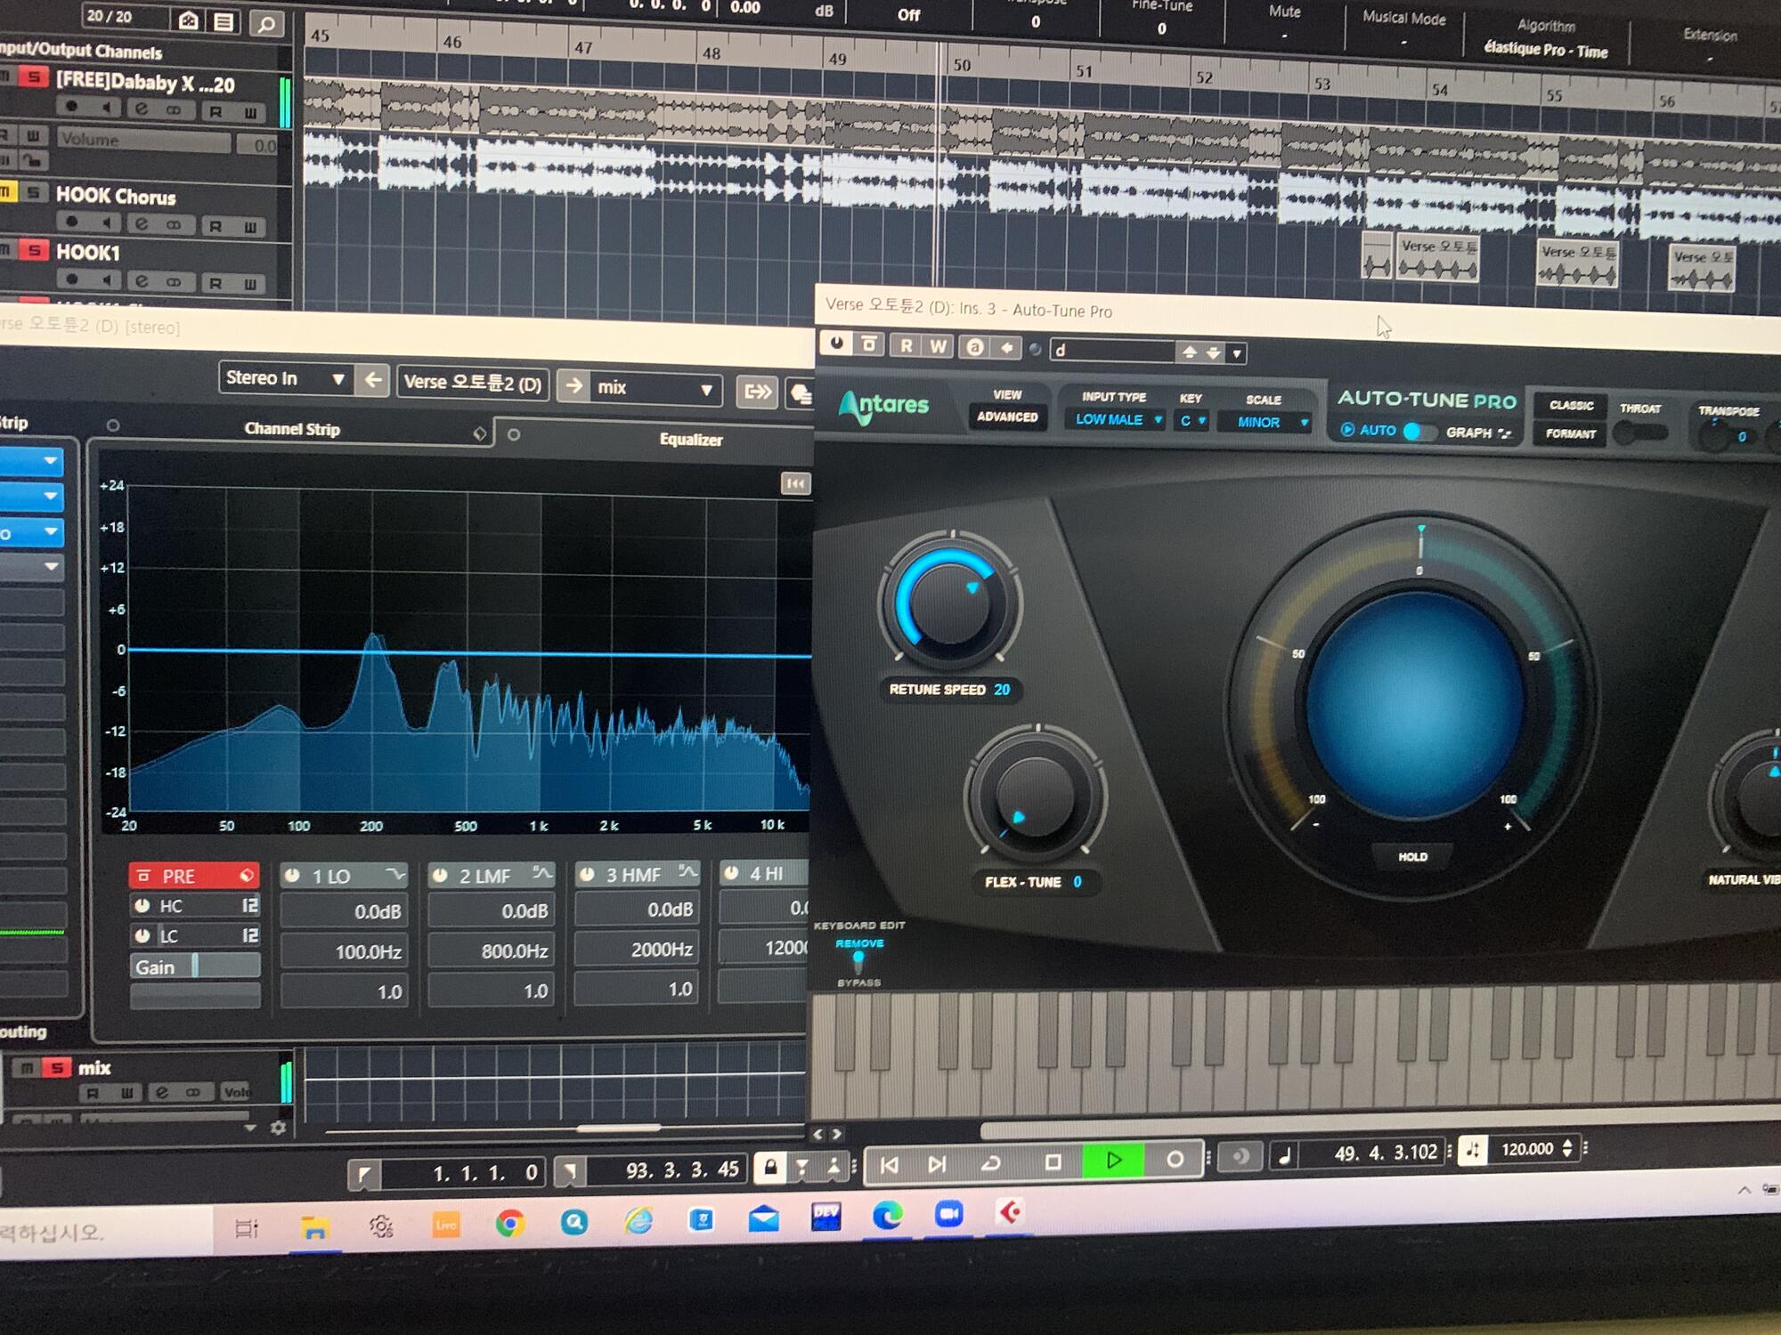Switch to the Channel Strip tab
Image resolution: width=1781 pixels, height=1335 pixels.
292,429
